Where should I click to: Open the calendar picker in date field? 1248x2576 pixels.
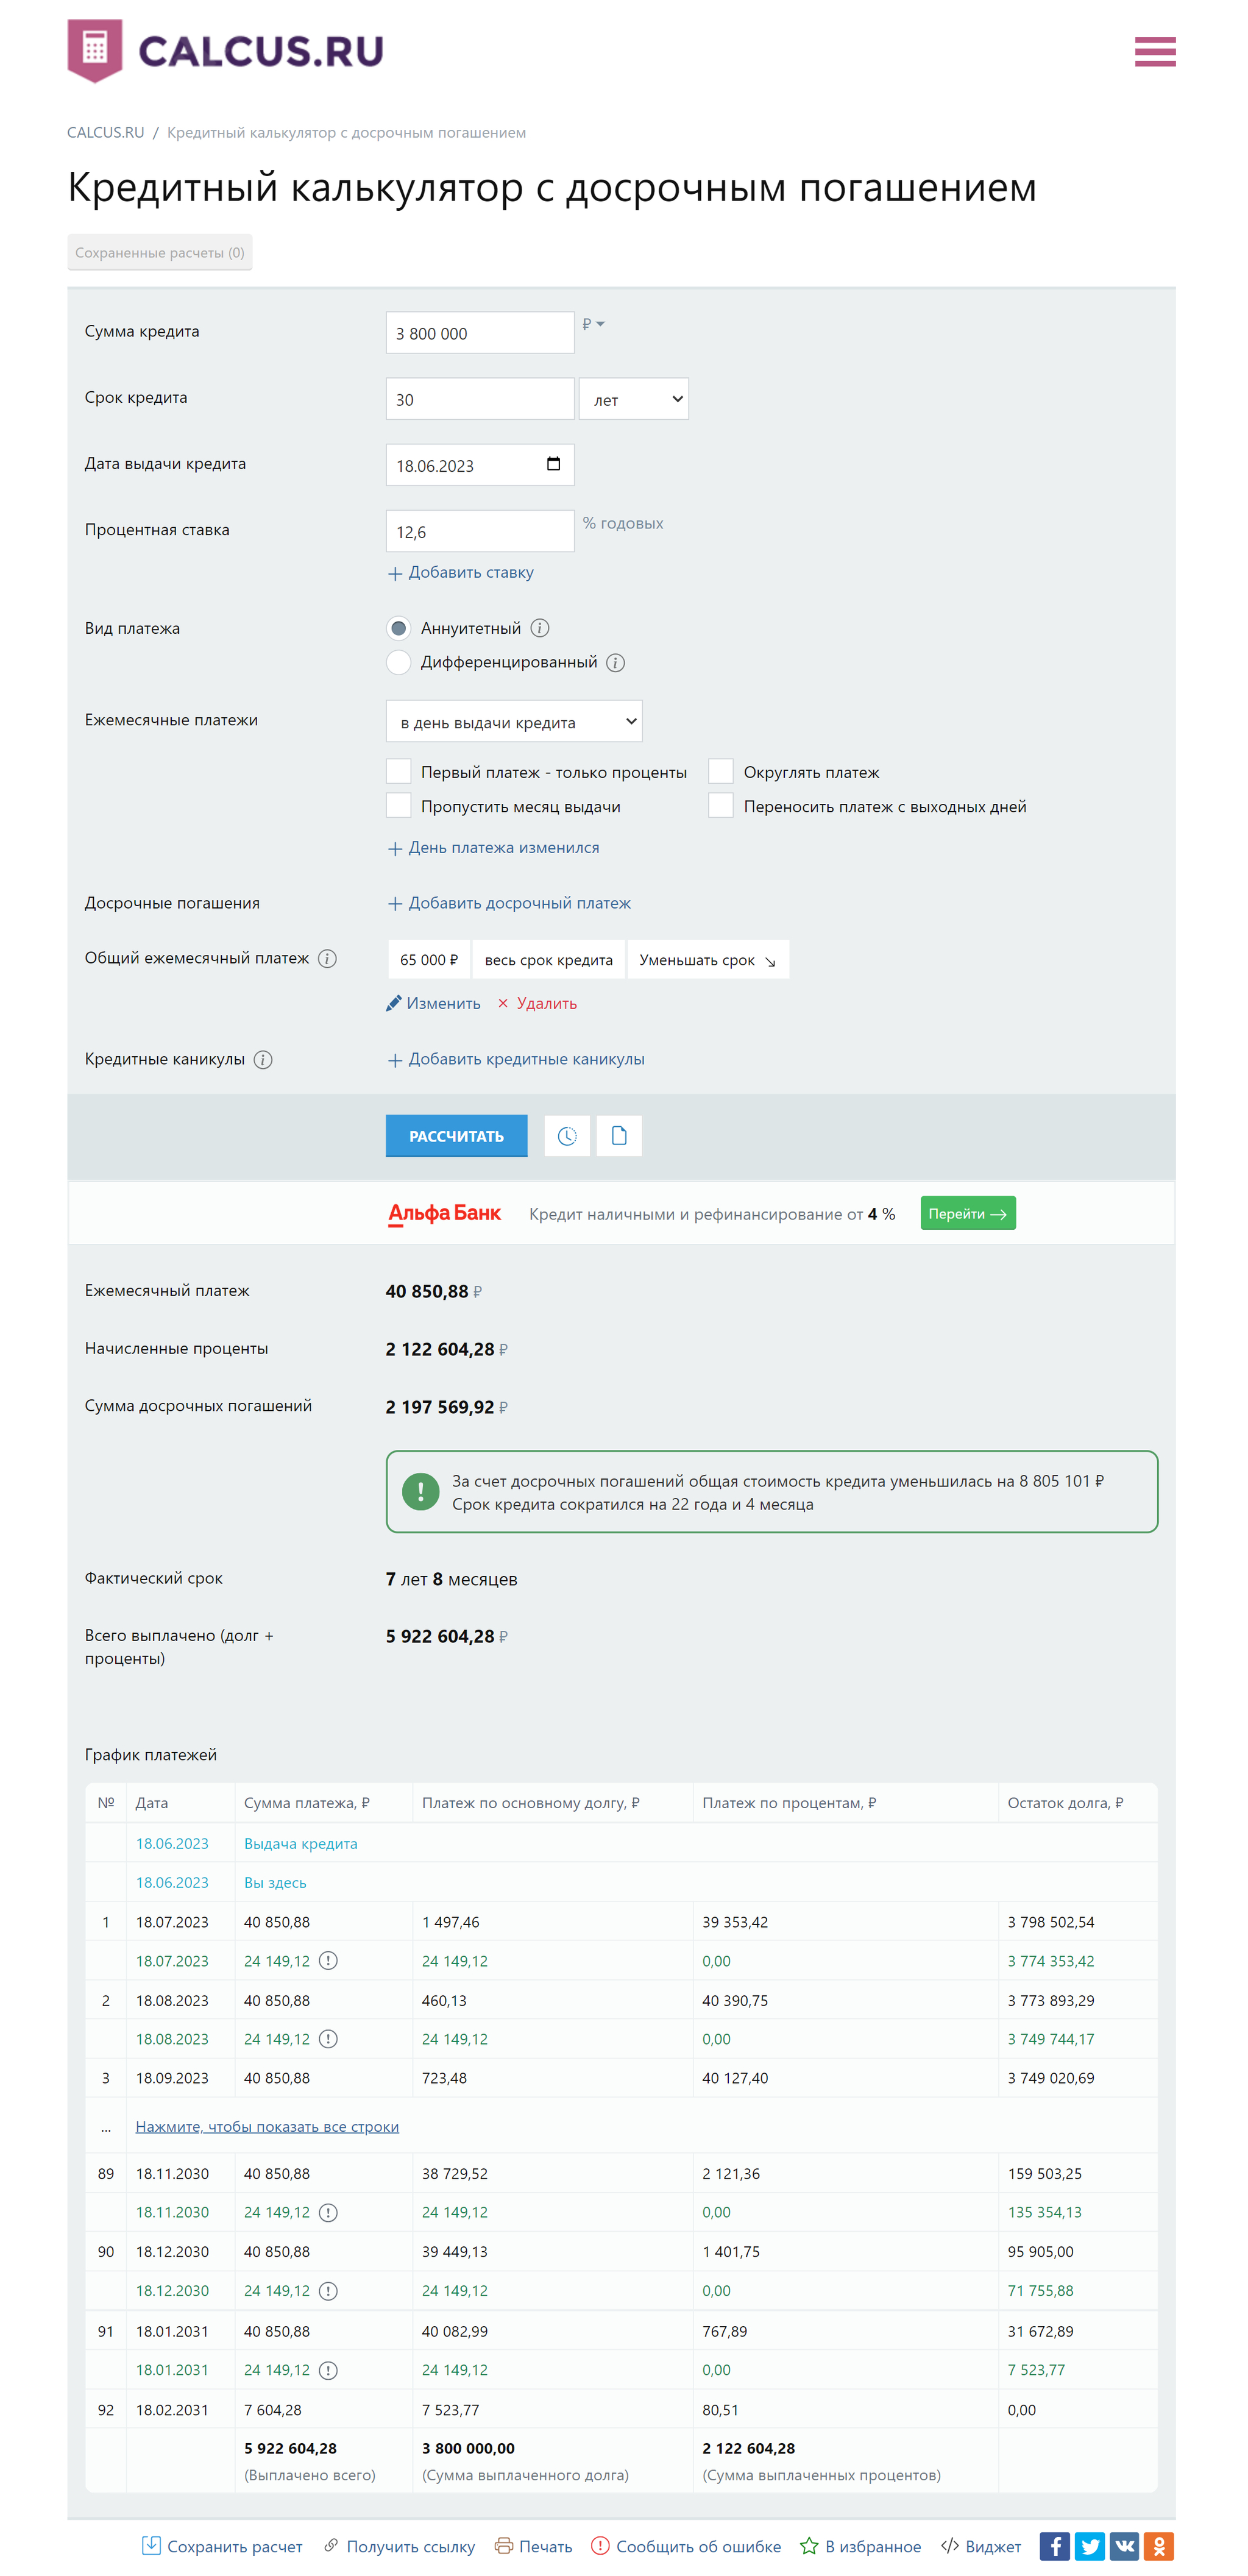click(553, 464)
